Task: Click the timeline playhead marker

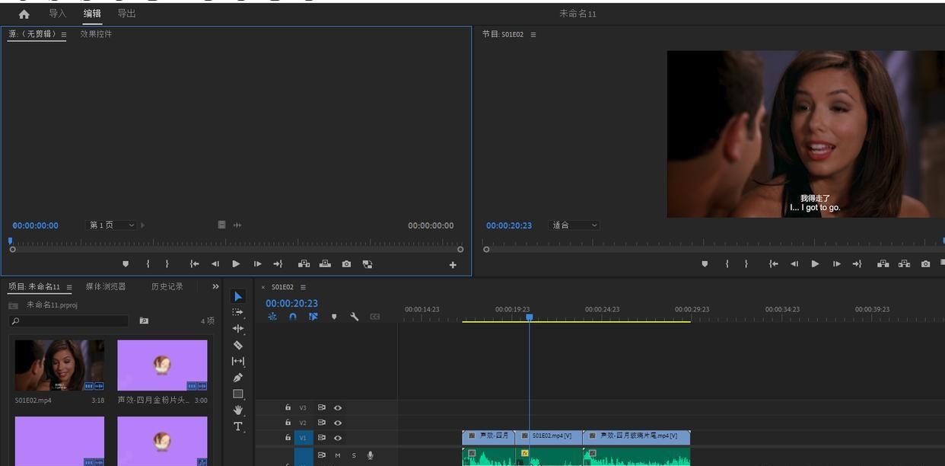Action: (530, 318)
